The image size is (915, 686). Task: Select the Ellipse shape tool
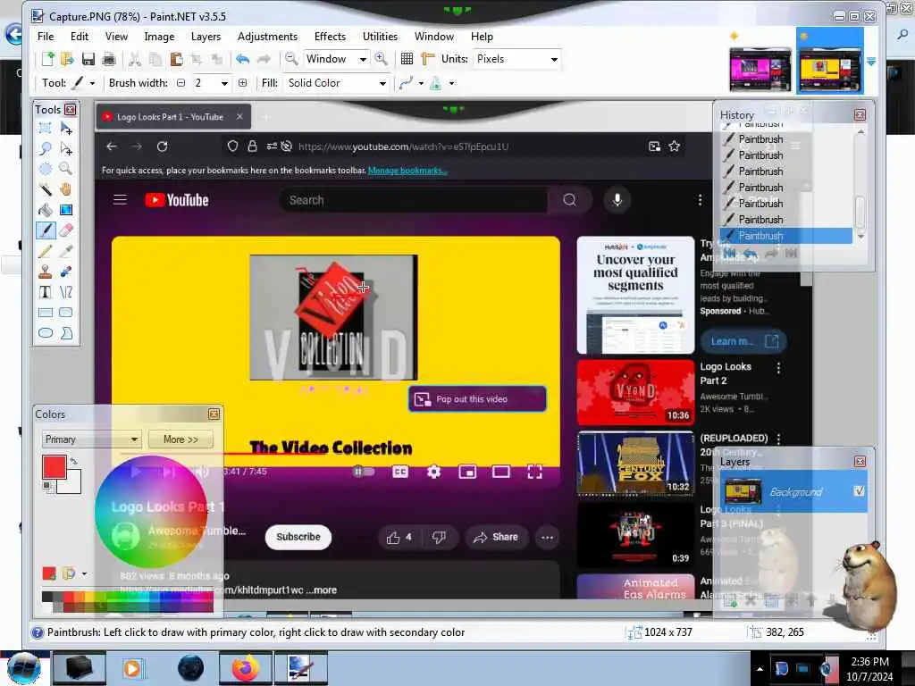45,333
